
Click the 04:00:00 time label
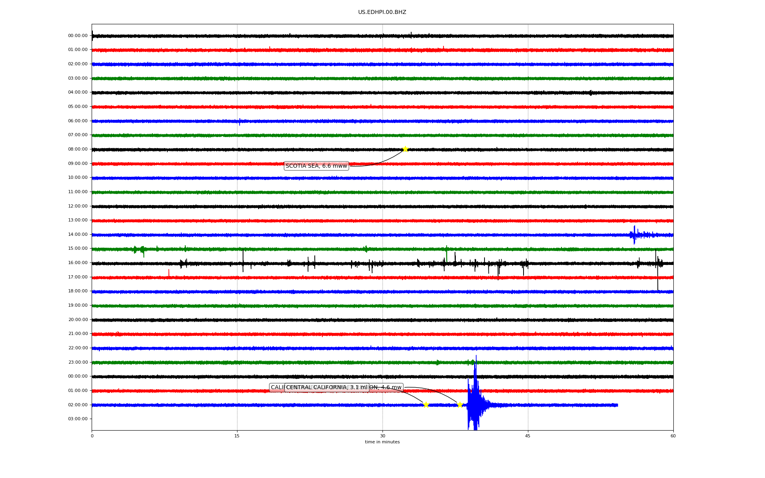(x=78, y=92)
